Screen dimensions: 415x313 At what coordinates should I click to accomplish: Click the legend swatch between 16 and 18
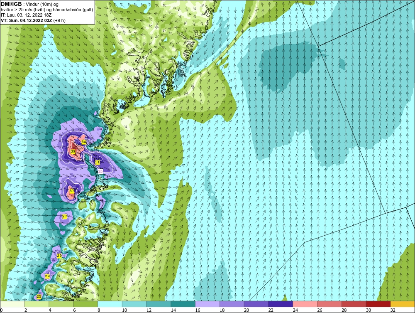coord(207,304)
